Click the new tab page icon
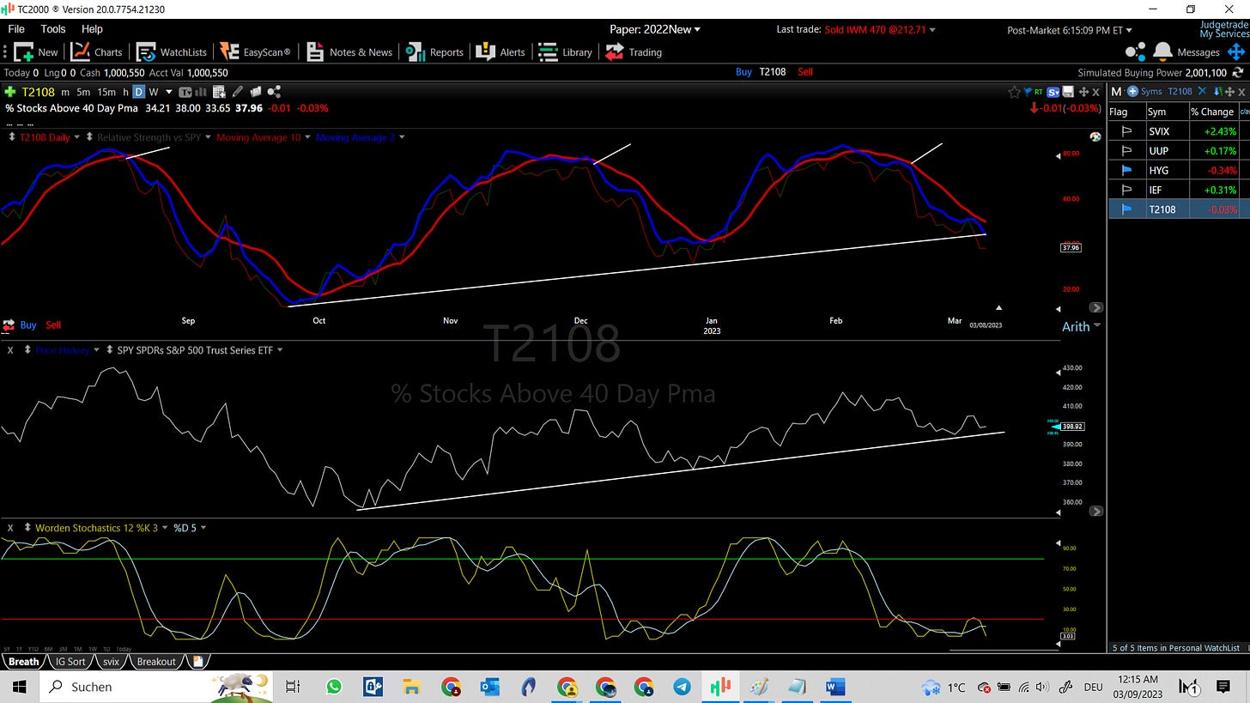This screenshot has height=703, width=1250. (197, 661)
